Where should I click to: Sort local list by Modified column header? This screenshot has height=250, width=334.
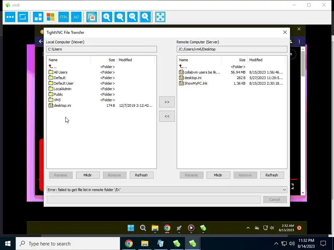pos(136,60)
